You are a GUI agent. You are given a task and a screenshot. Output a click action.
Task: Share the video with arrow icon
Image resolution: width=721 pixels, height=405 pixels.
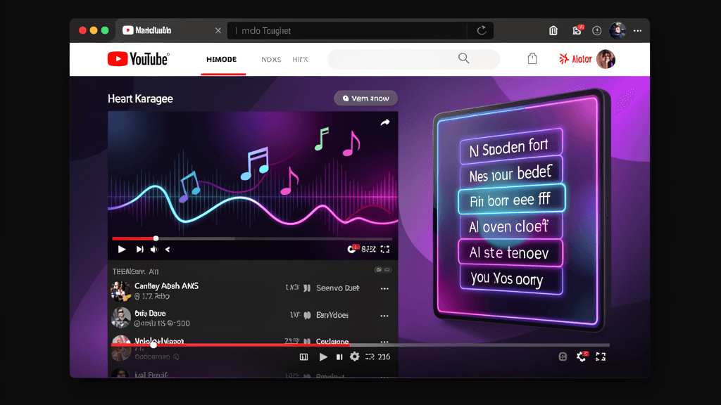[x=385, y=122]
